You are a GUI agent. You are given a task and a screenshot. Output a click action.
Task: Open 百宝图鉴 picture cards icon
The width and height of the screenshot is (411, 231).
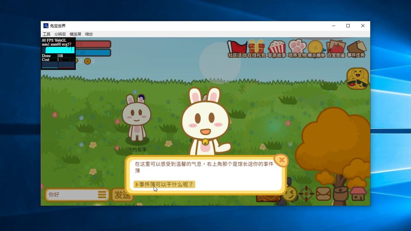tap(336, 48)
